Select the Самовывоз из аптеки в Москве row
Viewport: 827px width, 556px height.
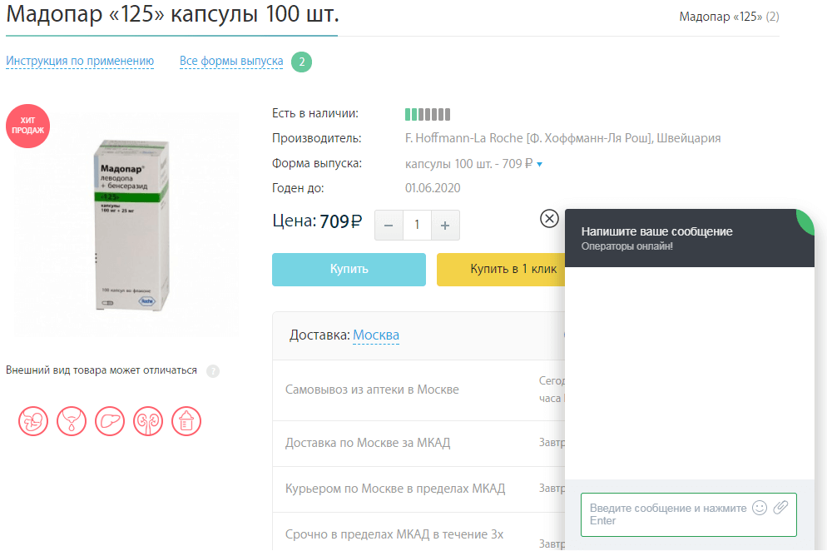[418, 390]
